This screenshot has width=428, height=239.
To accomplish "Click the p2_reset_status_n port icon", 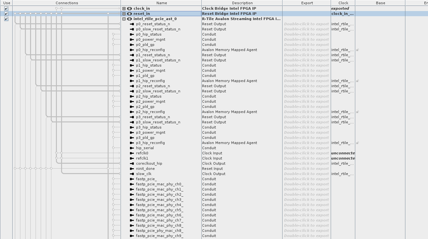I will point(132,86).
